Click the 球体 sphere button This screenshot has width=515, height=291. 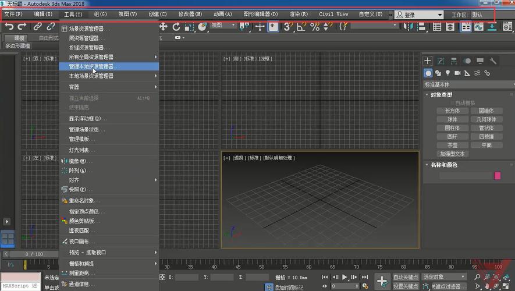point(452,119)
